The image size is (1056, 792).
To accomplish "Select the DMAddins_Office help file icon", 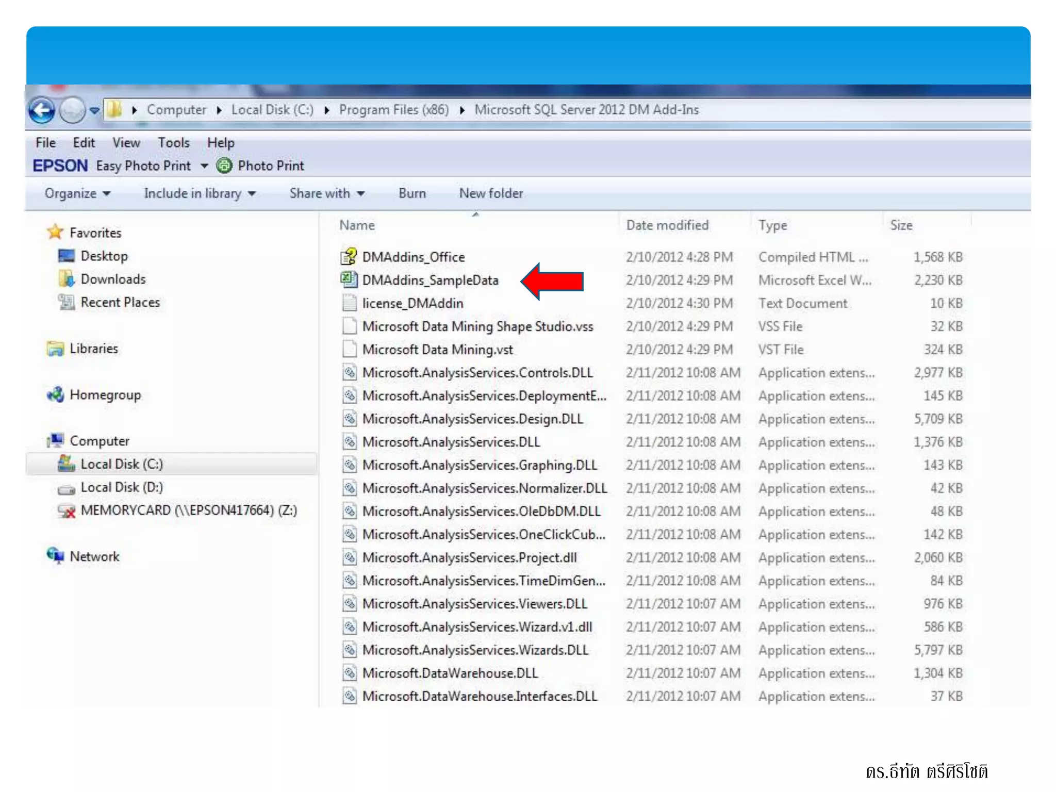I will coord(349,256).
